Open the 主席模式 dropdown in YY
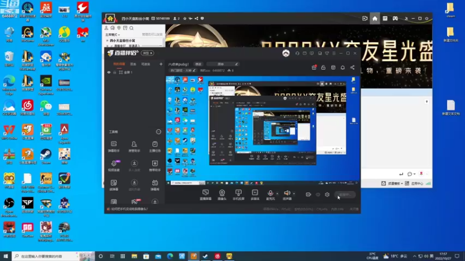Screen dimensions: 465x261 (113, 35)
